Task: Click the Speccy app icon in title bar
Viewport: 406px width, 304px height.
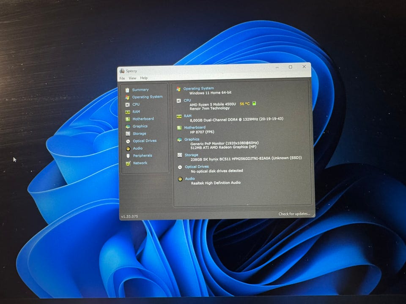Action: pyautogui.click(x=122, y=71)
